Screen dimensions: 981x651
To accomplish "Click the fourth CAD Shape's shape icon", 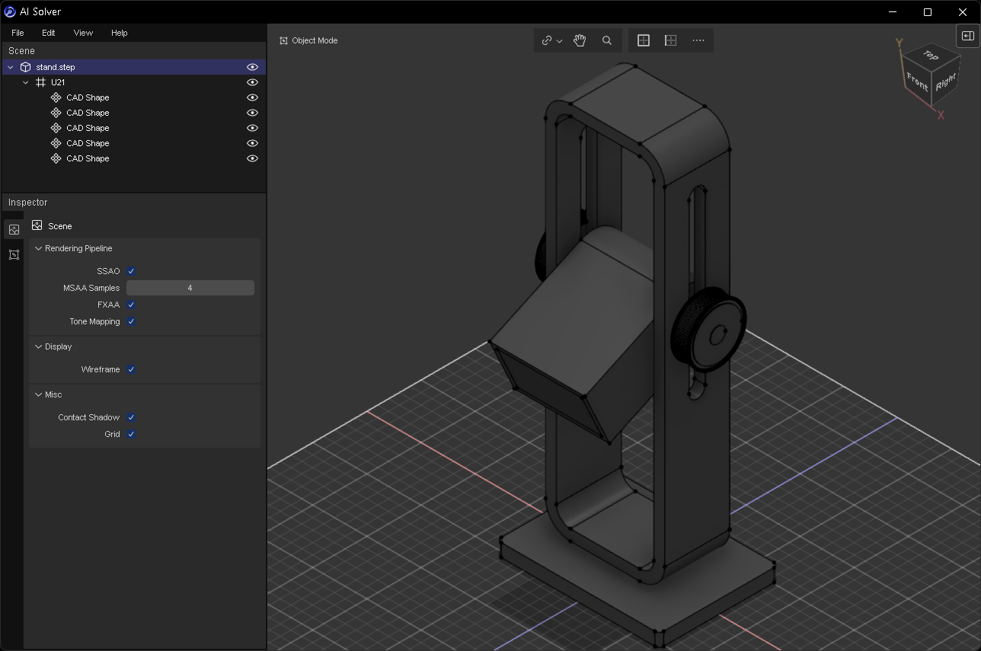I will pyautogui.click(x=56, y=143).
